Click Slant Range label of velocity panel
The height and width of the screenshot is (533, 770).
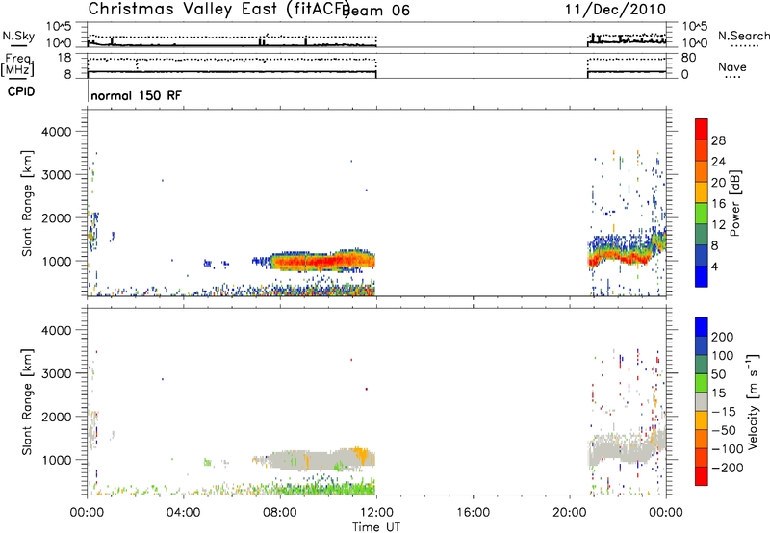click(x=27, y=401)
